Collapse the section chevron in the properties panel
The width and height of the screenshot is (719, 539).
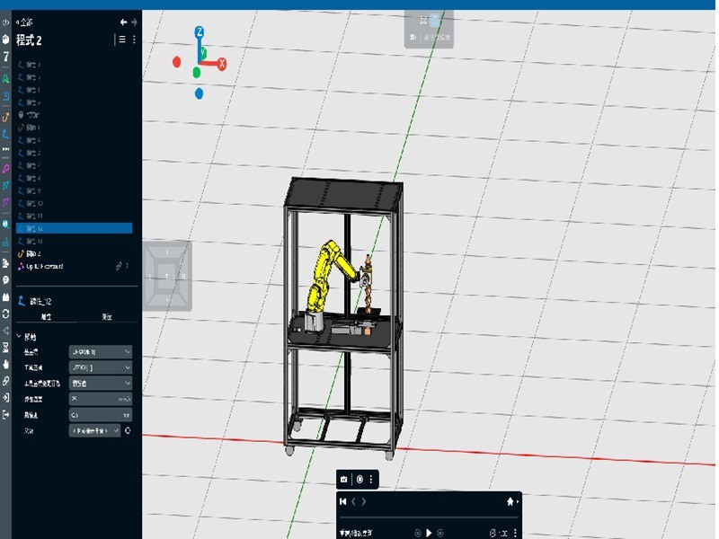click(20, 337)
